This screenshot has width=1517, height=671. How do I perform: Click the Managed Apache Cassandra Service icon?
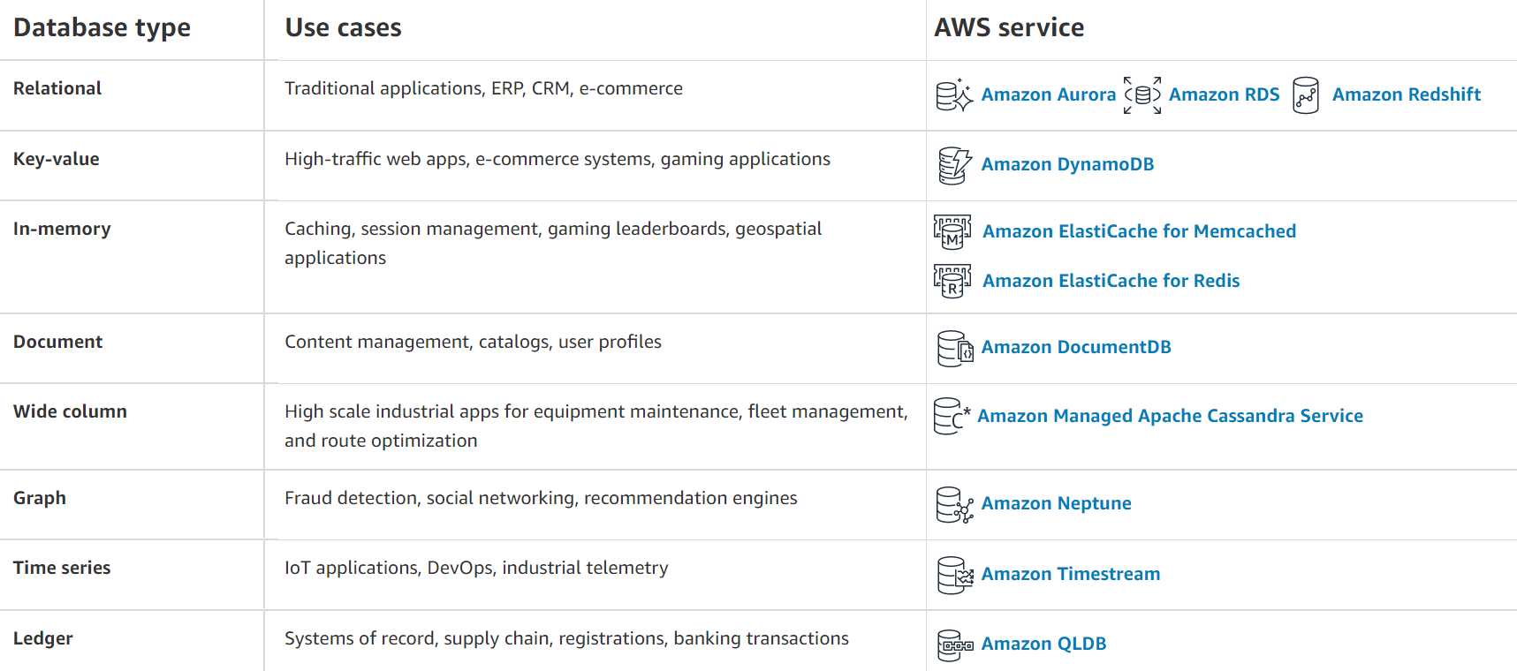point(951,416)
